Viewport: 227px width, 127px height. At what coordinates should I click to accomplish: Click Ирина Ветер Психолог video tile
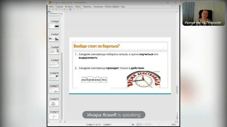[x=204, y=14]
